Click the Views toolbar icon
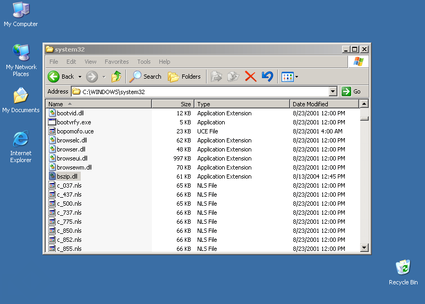 point(287,77)
